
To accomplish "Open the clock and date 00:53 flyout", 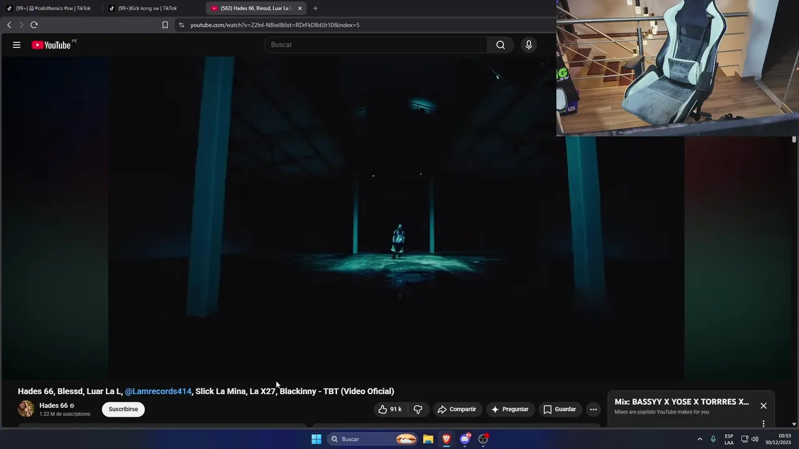I will pos(778,439).
